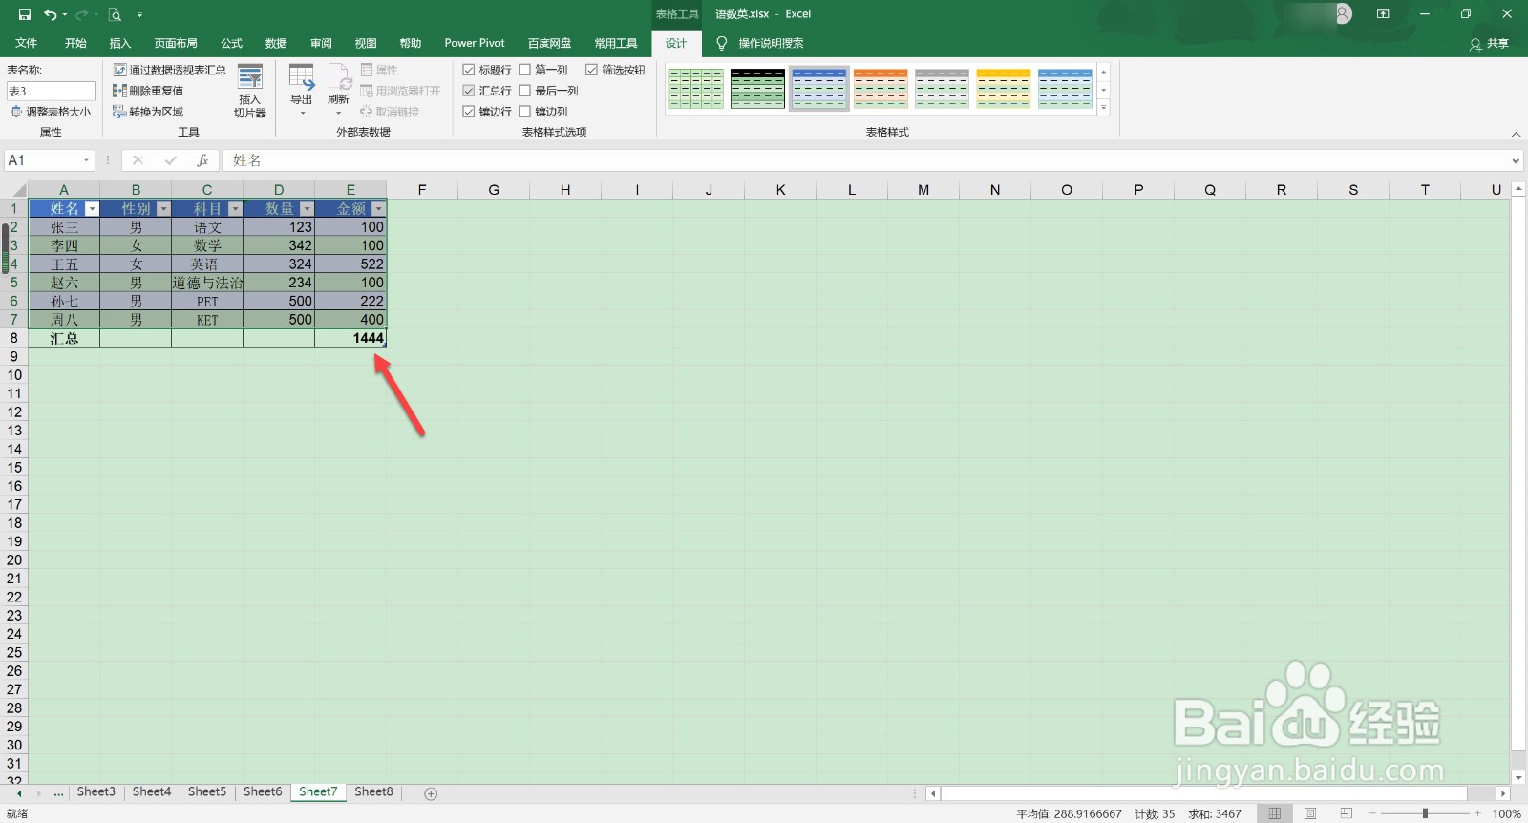Open 金额 column filter dropdown

point(378,209)
